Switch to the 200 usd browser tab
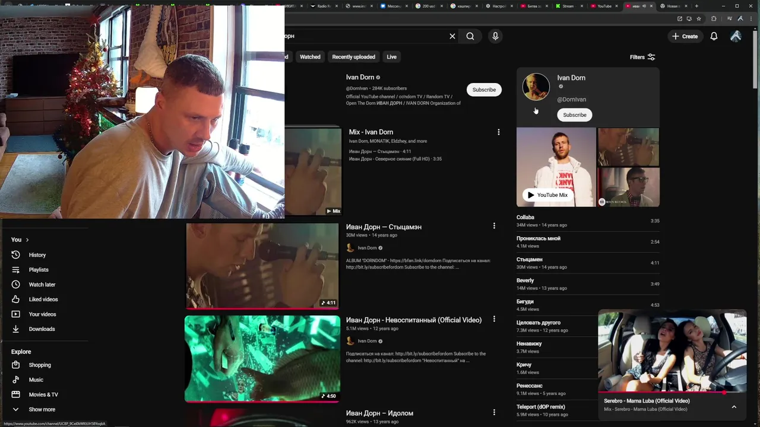Screen dimensions: 760x427 pyautogui.click(x=428, y=6)
